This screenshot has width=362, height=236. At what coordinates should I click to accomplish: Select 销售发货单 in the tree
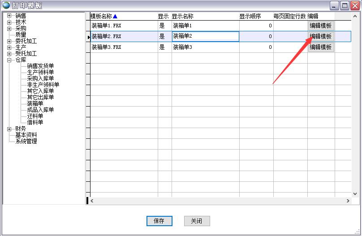(x=40, y=66)
